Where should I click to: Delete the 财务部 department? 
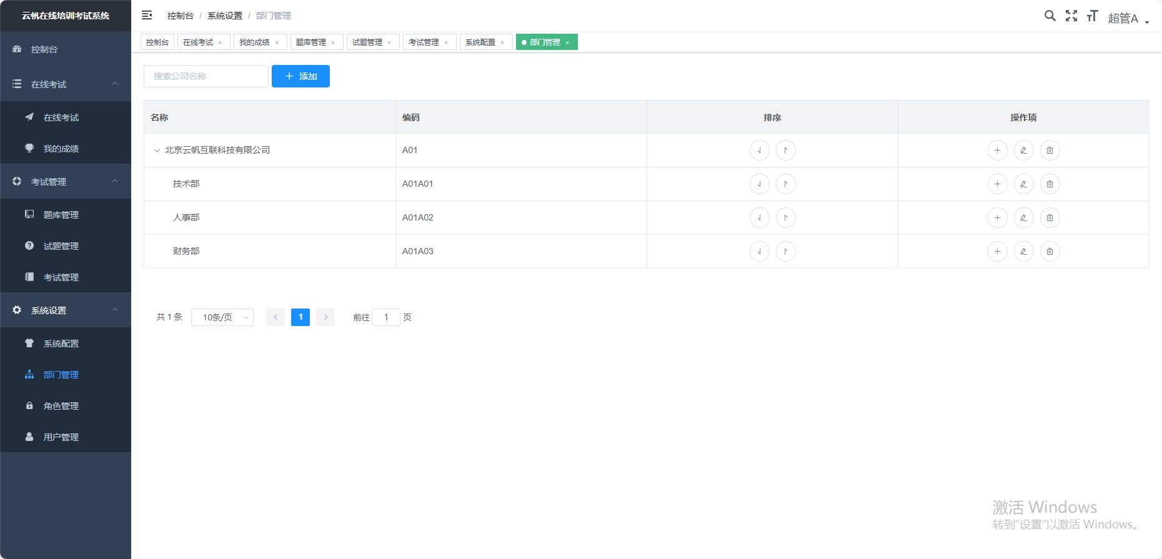click(x=1050, y=251)
